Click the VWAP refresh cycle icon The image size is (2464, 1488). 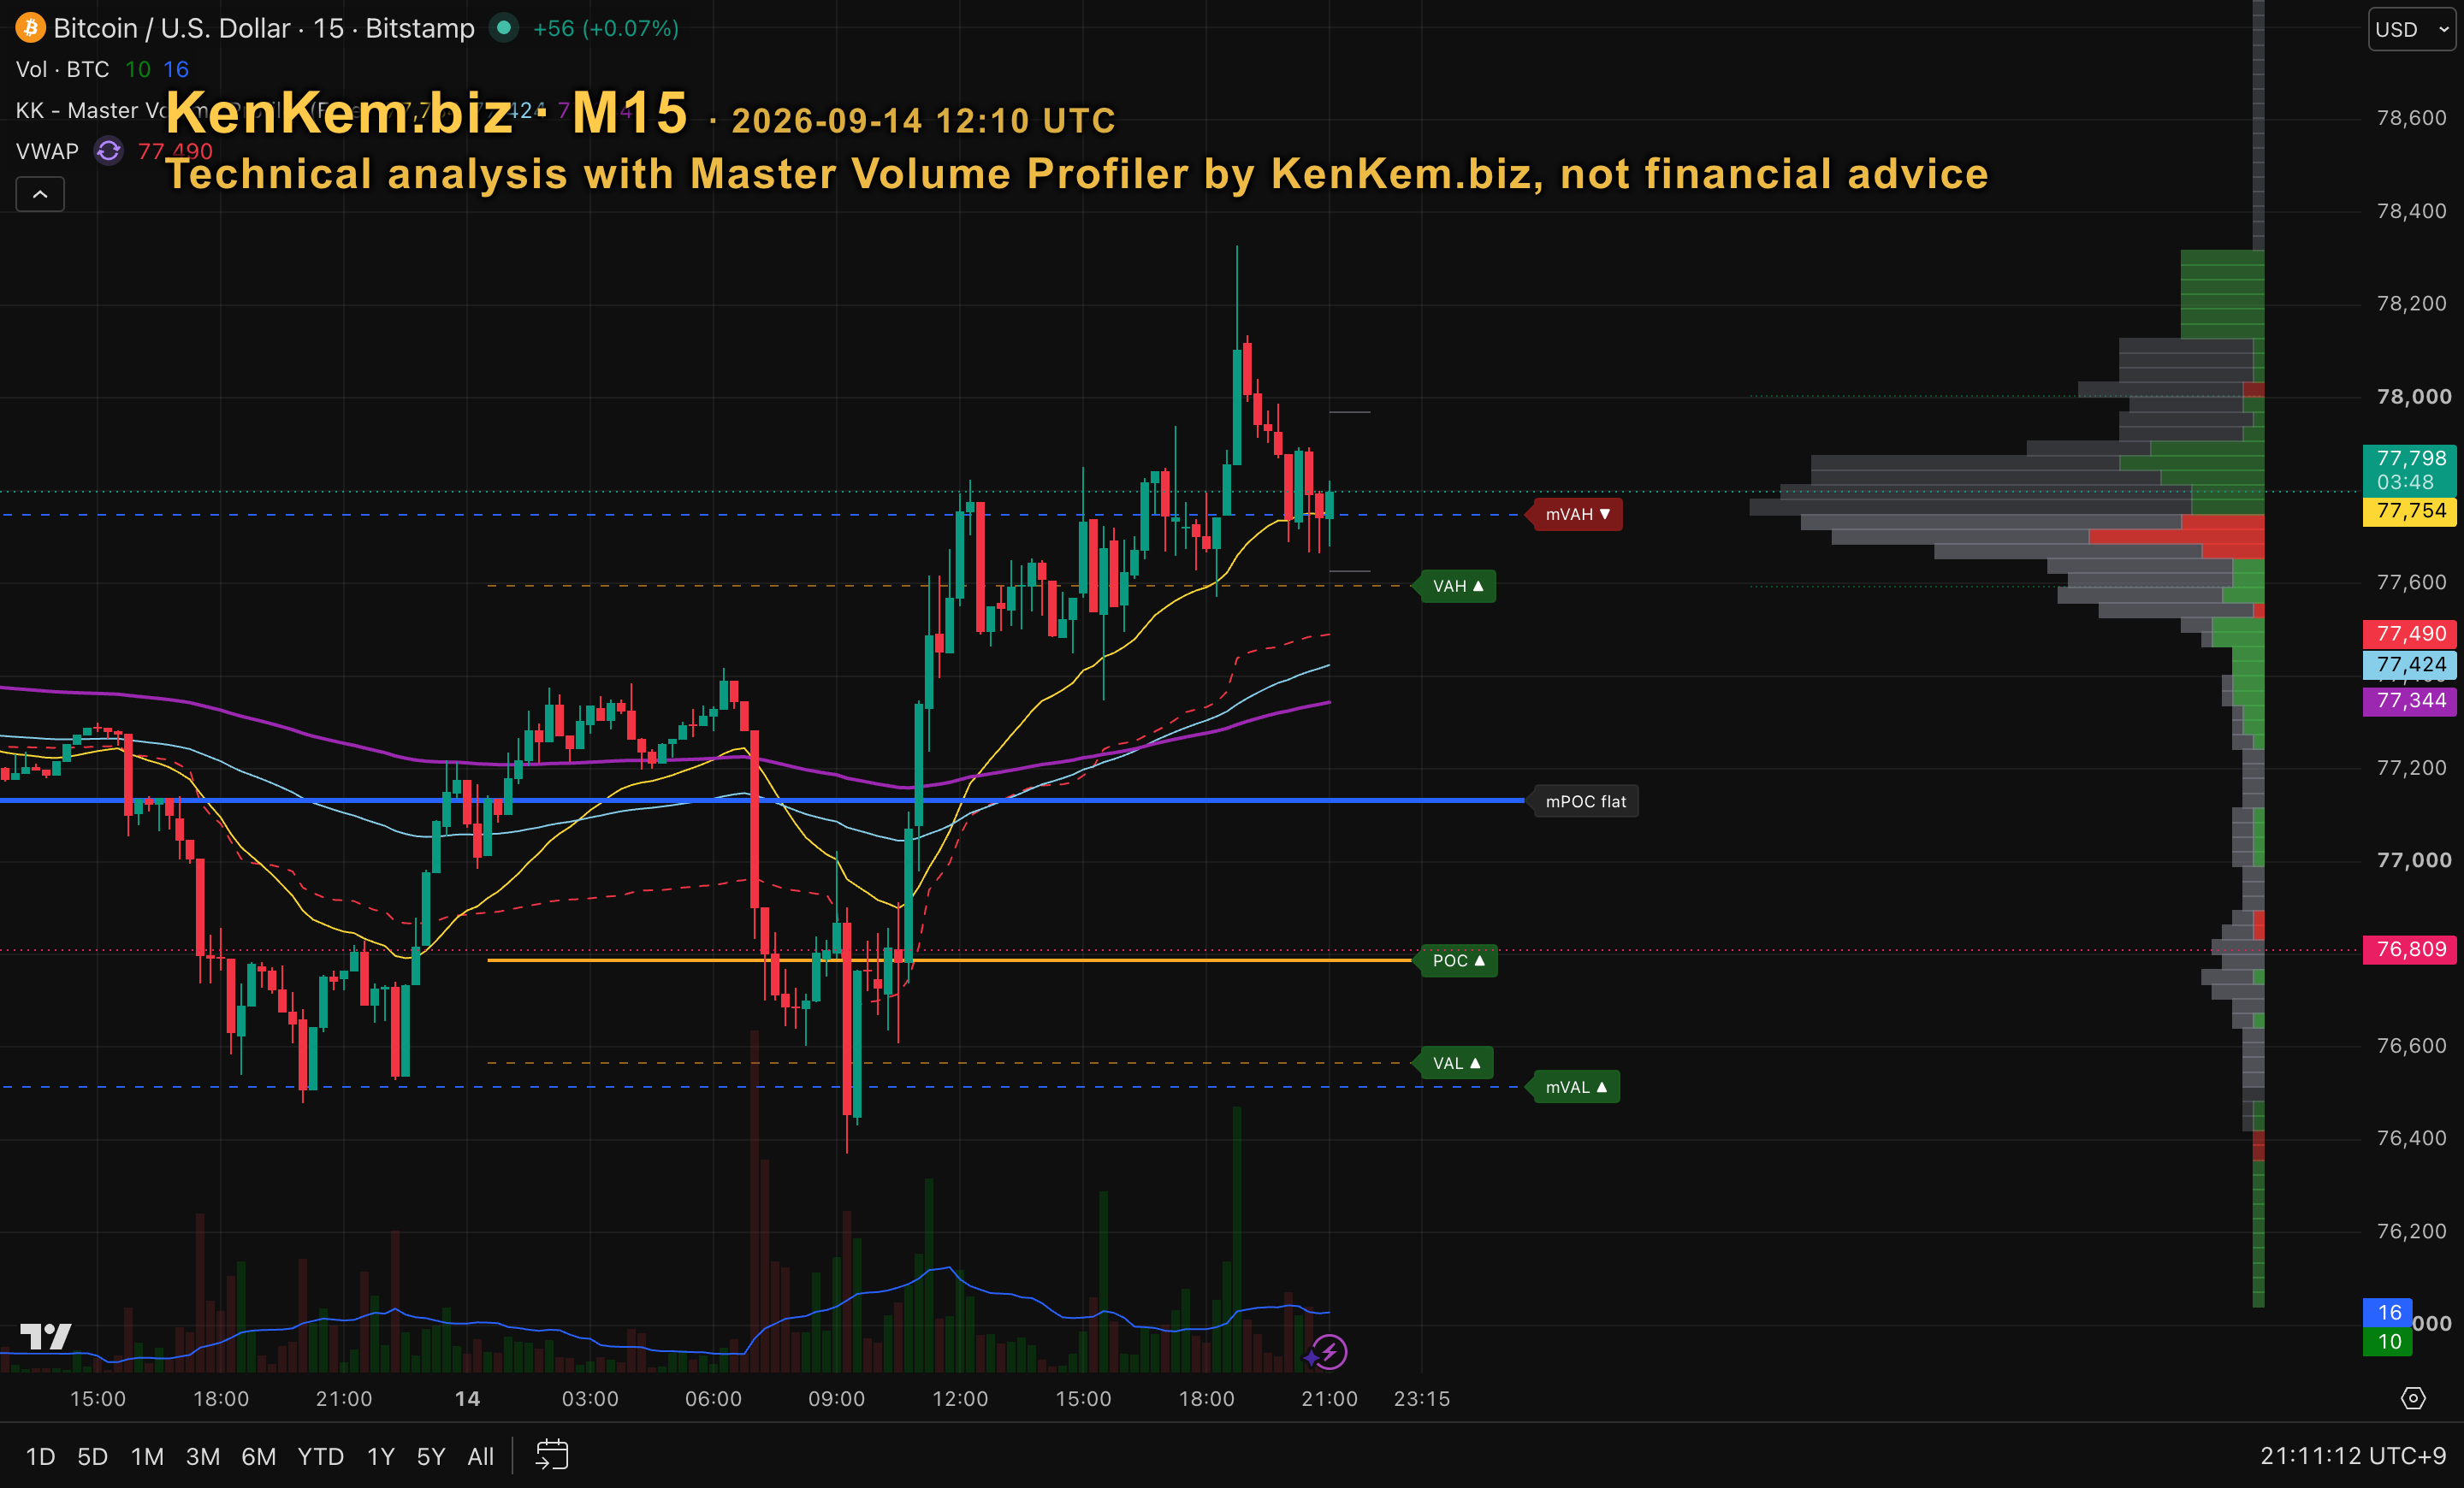click(108, 151)
